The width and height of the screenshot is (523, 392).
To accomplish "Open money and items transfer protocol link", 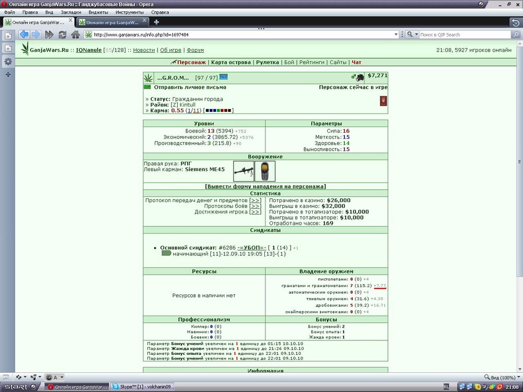I will [x=255, y=200].
